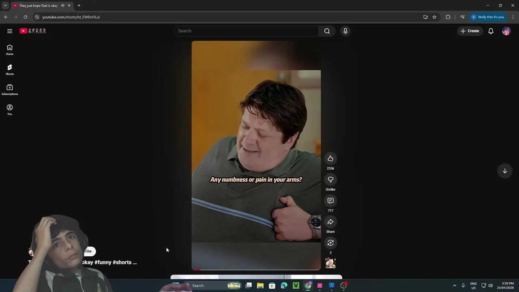Open File Explorer from taskbar
Viewport: 519px width, 292px height.
pyautogui.click(x=260, y=286)
